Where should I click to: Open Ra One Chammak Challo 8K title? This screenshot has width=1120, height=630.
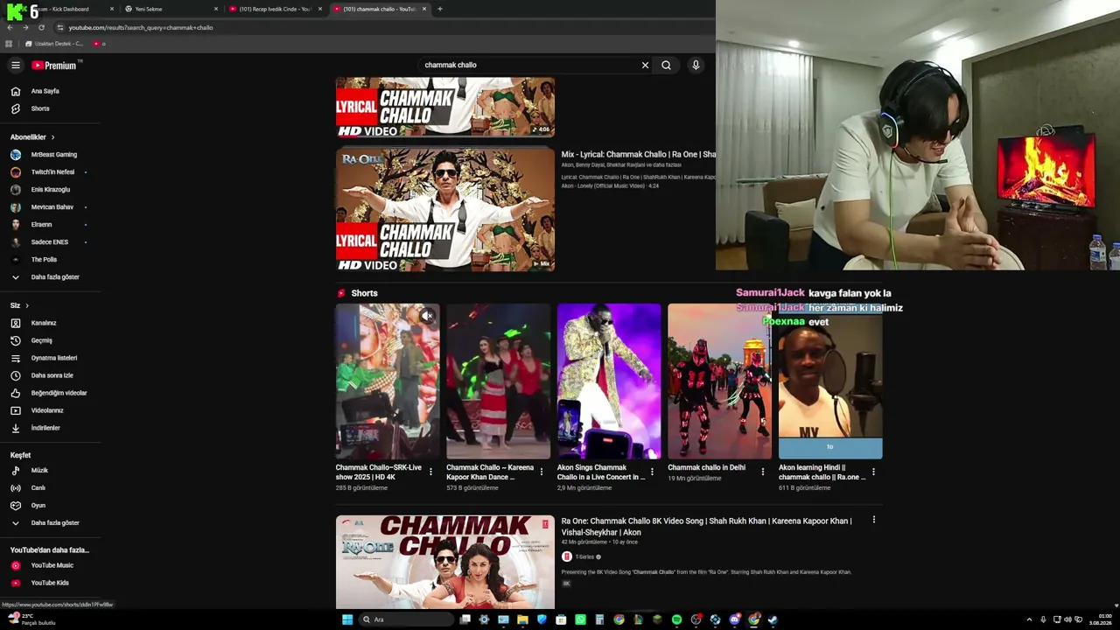click(706, 526)
